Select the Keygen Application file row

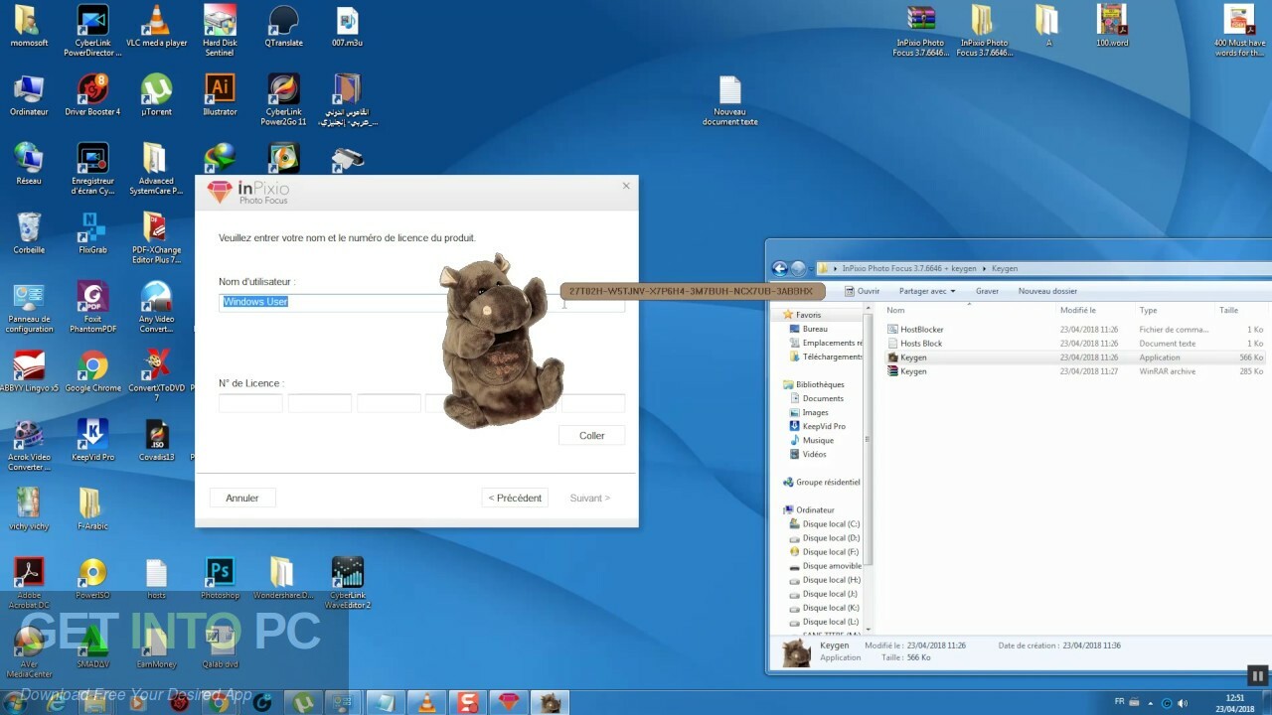1075,357
